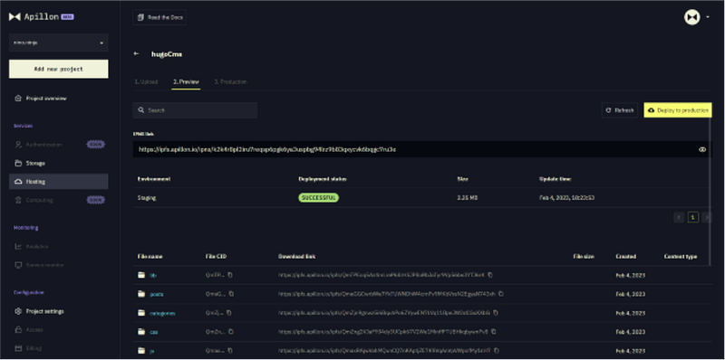Screen dimensions: 725x360
Task: Copy download link of the posts row
Action: tap(501, 294)
